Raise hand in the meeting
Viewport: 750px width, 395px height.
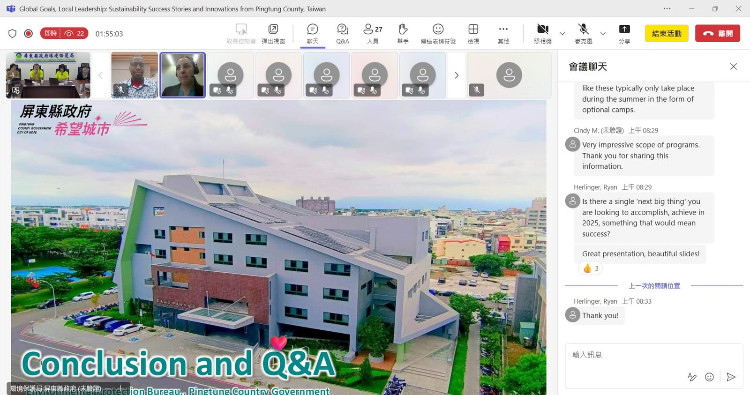tap(403, 34)
